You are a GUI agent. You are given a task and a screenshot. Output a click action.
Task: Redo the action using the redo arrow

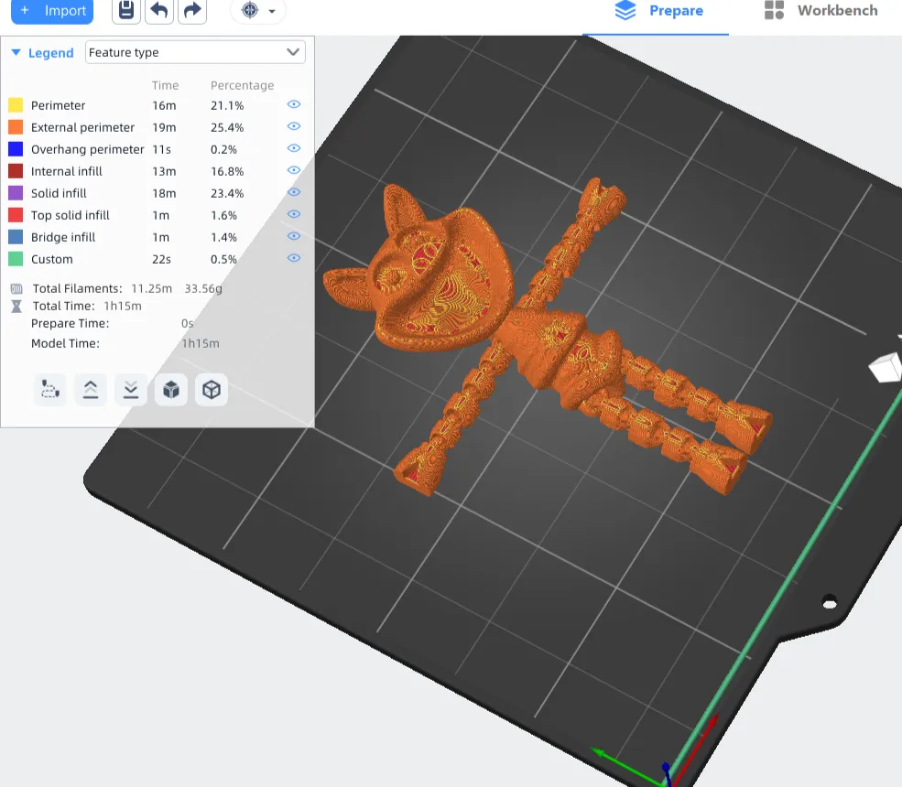192,10
